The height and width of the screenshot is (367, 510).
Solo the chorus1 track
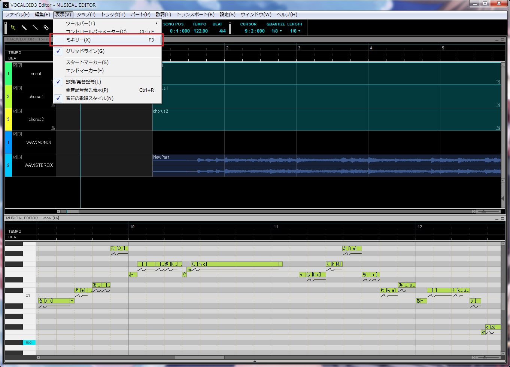(19, 88)
